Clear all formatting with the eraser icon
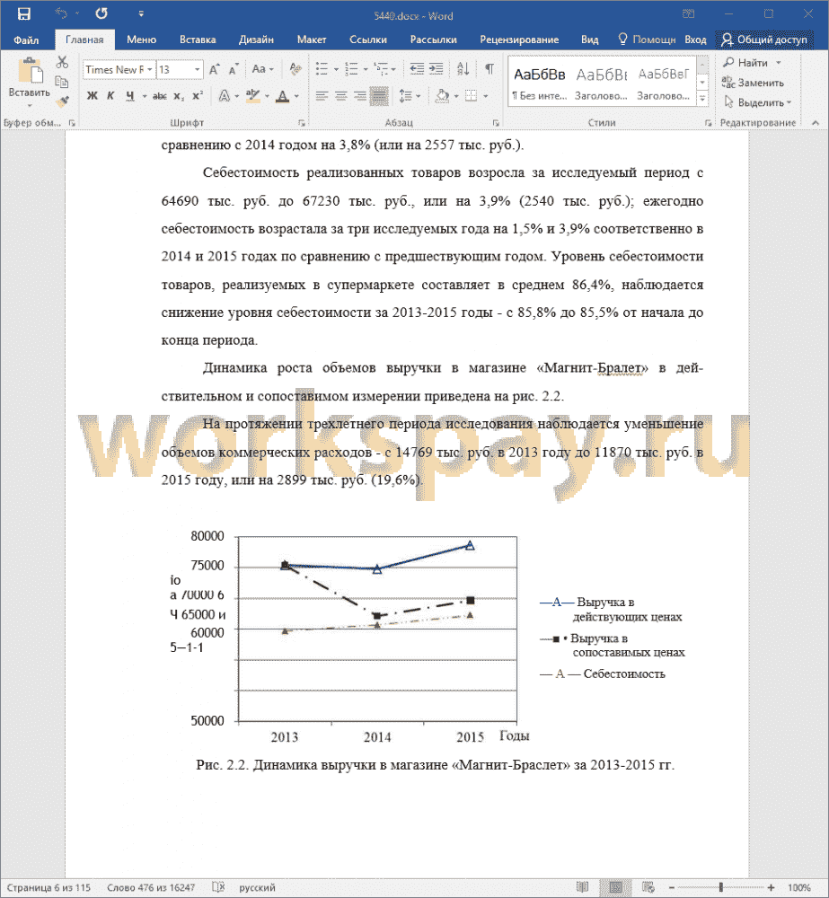829x898 pixels. pyautogui.click(x=295, y=69)
